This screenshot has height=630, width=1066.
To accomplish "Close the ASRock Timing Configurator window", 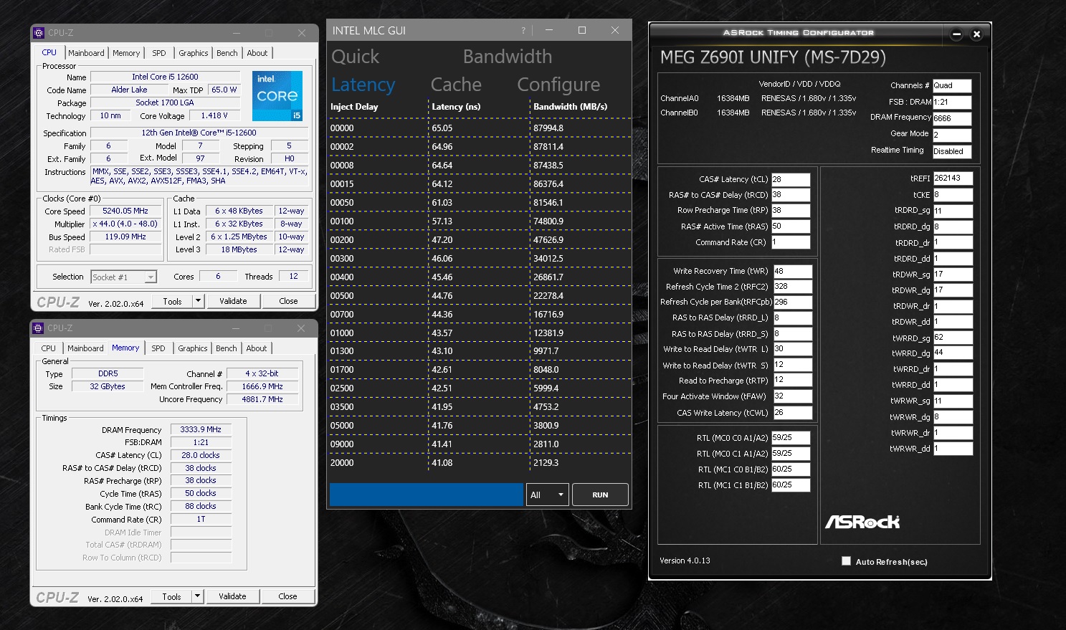I will coord(976,34).
